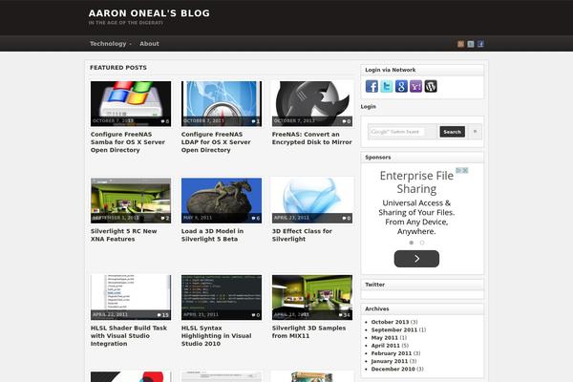Click the file list thumbnail dated April 22
Image resolution: width=573 pixels, height=382 pixels.
click(x=131, y=298)
